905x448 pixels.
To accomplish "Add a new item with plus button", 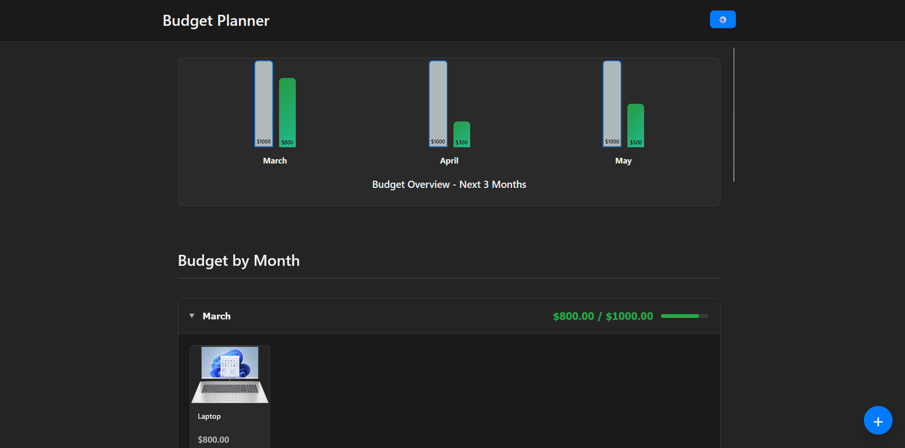I will (878, 420).
